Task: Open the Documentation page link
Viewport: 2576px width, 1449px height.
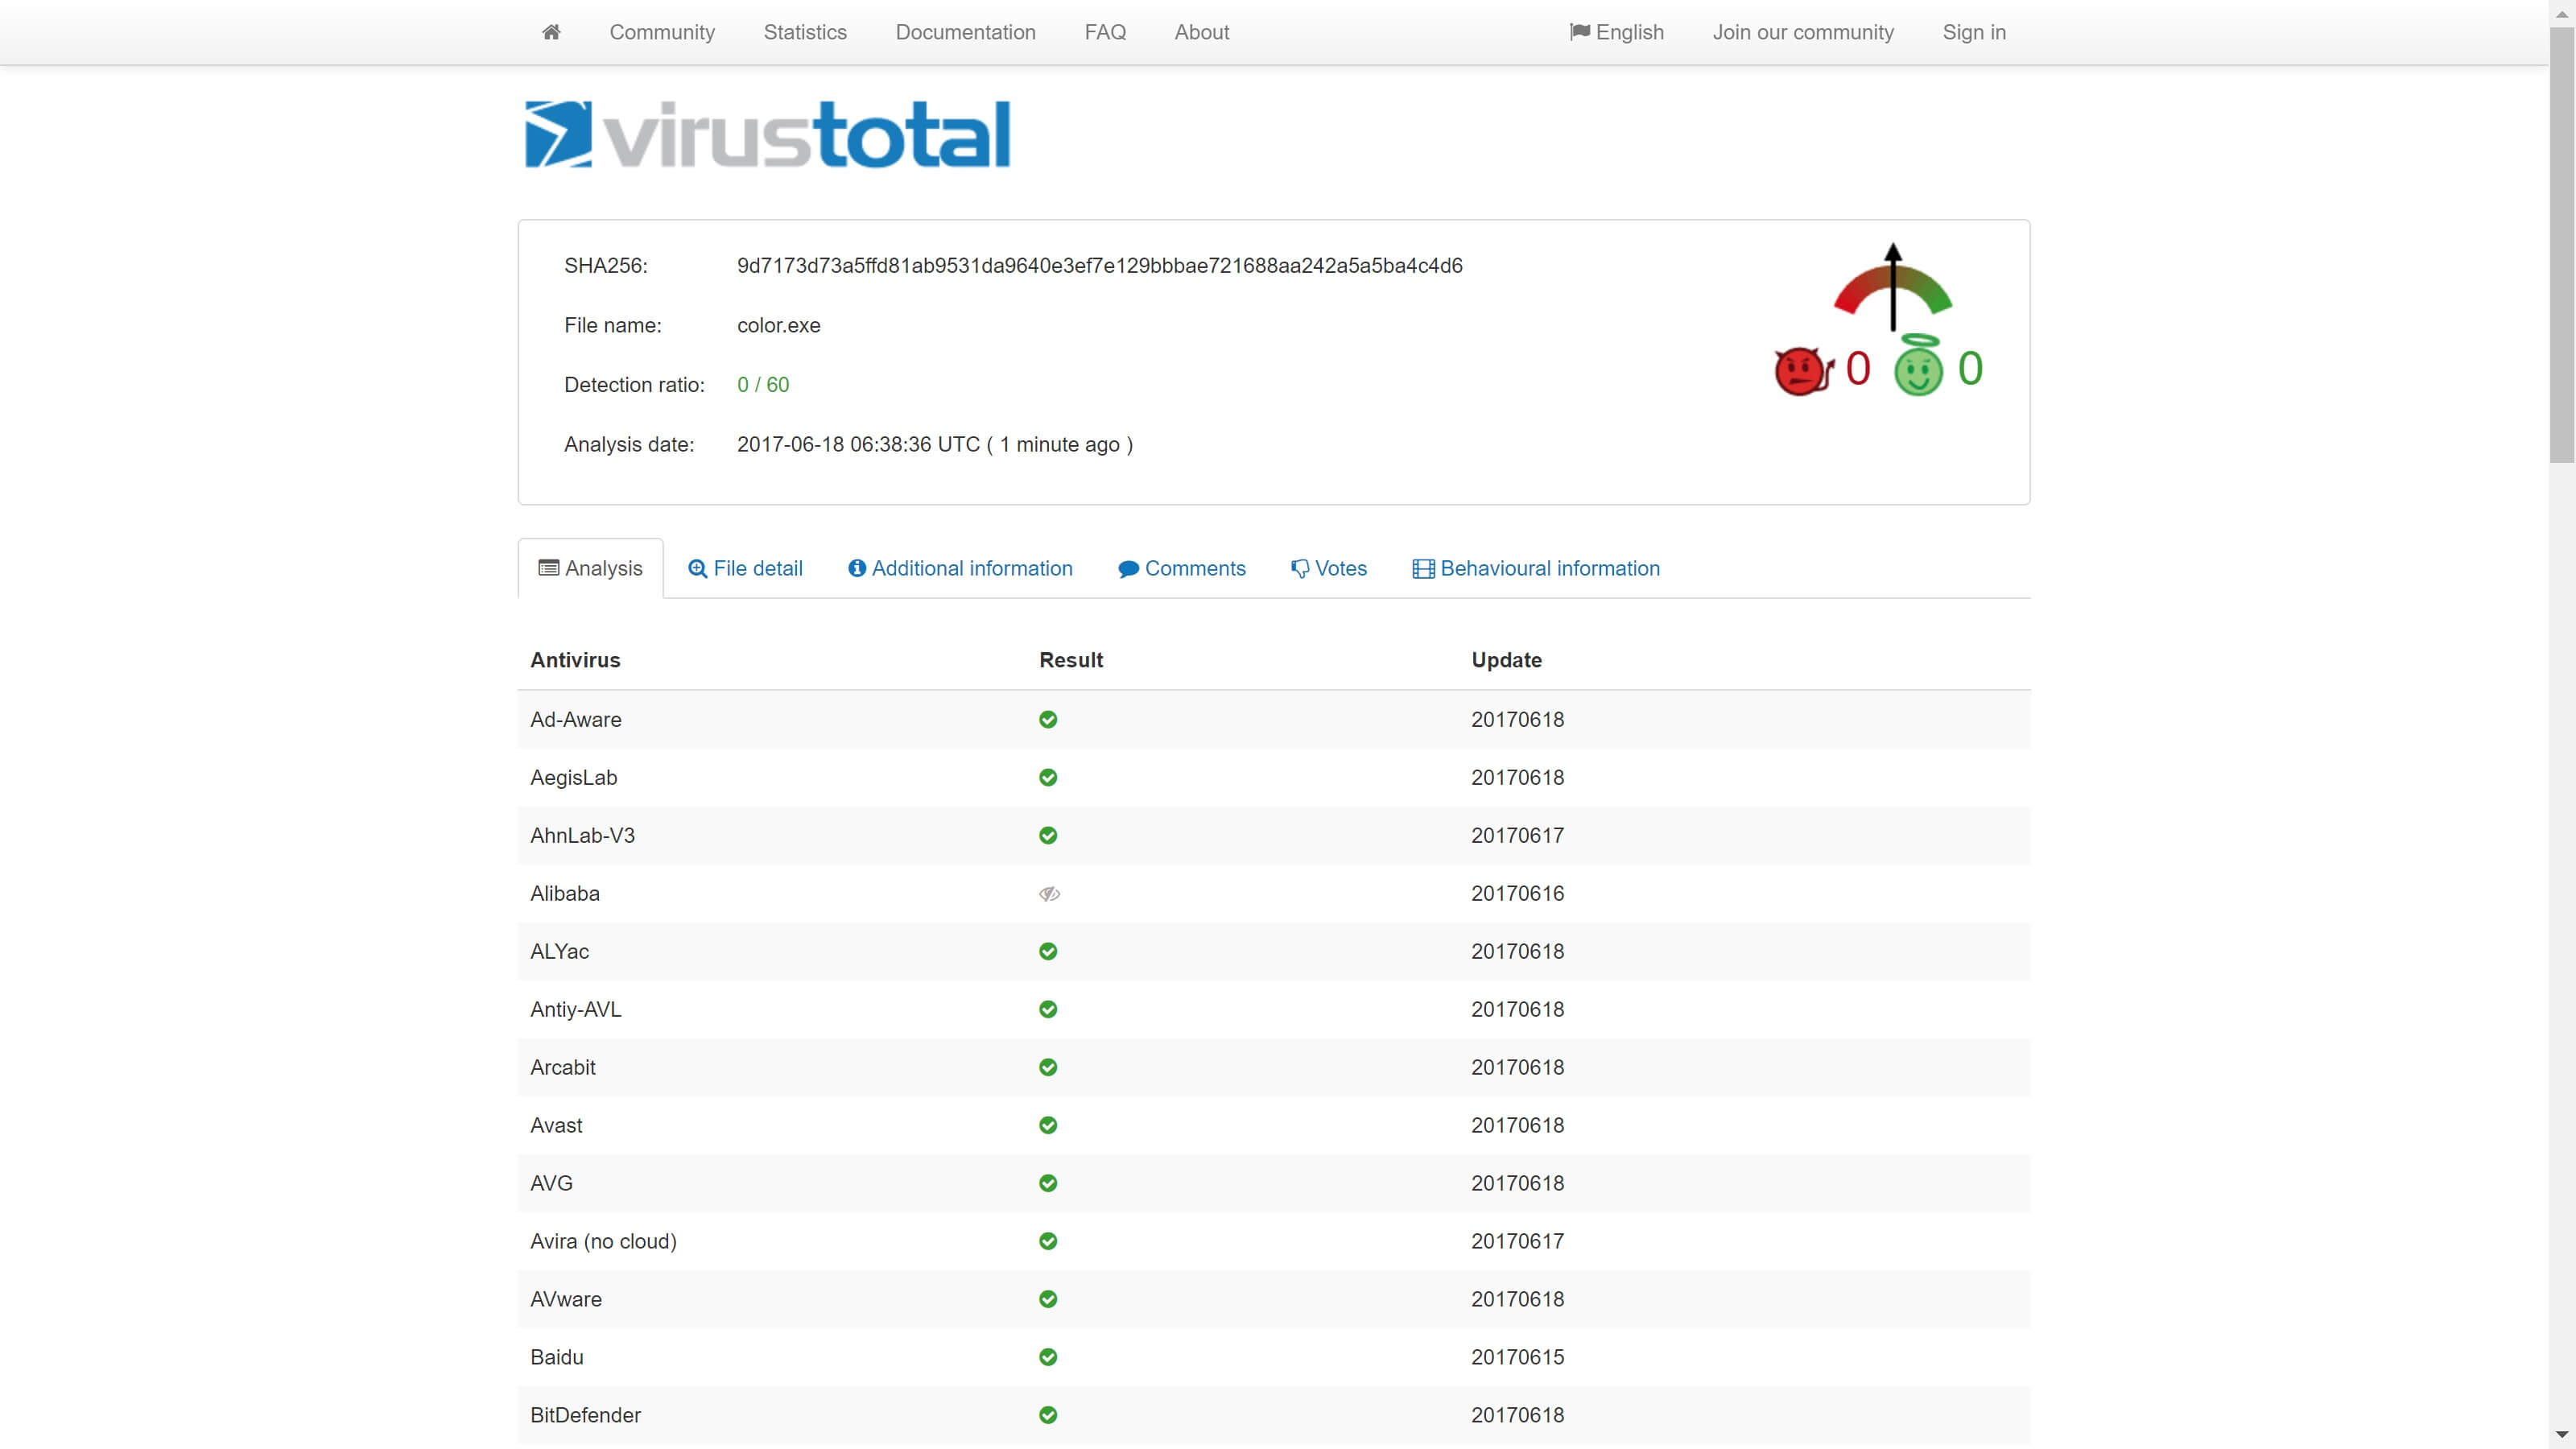Action: [965, 32]
